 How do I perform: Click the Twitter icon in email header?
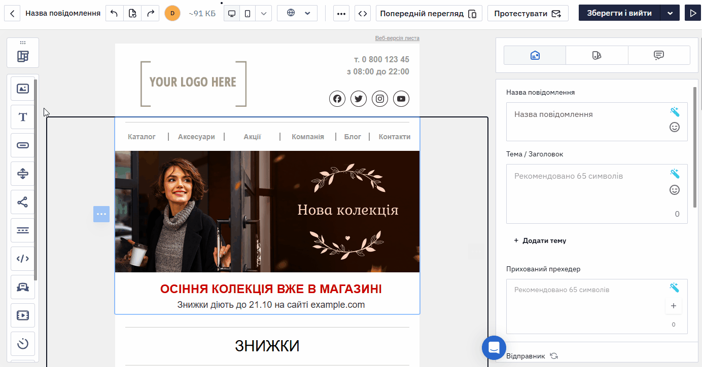359,99
